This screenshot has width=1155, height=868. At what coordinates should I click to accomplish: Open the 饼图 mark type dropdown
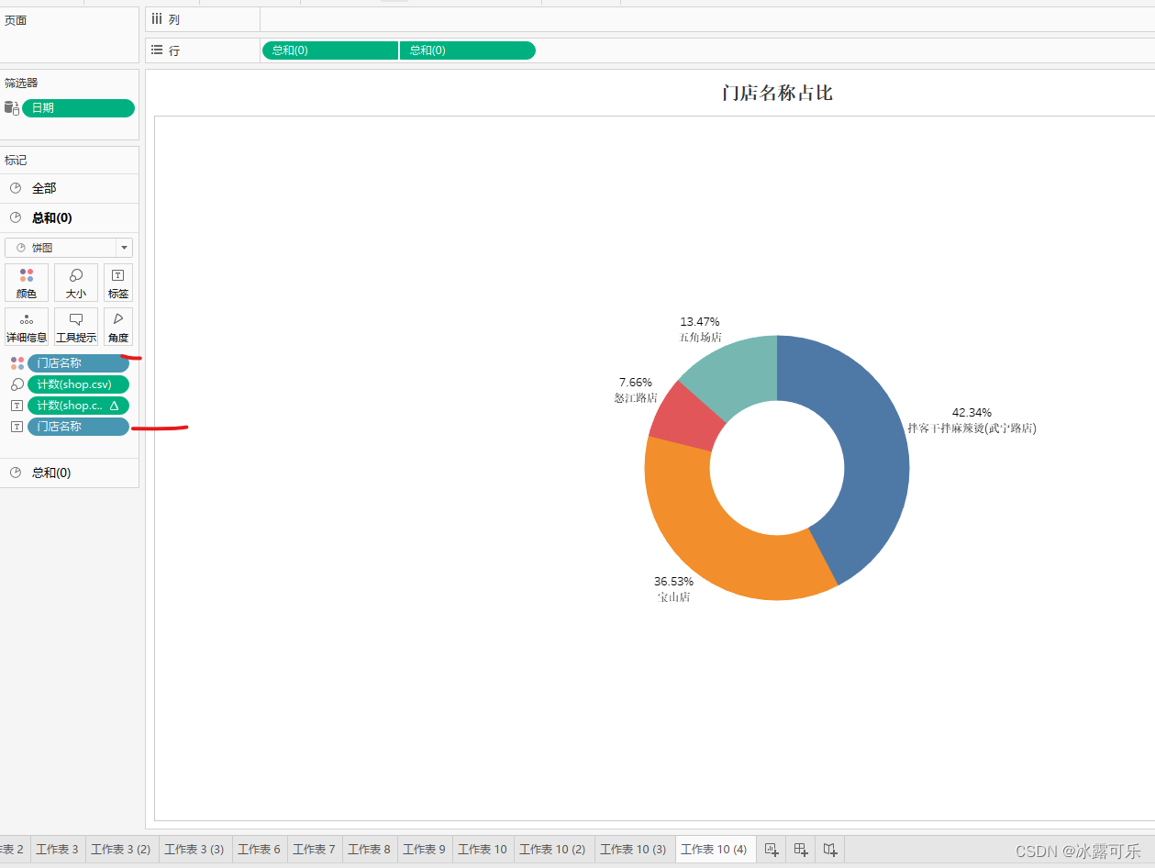pyautogui.click(x=69, y=248)
